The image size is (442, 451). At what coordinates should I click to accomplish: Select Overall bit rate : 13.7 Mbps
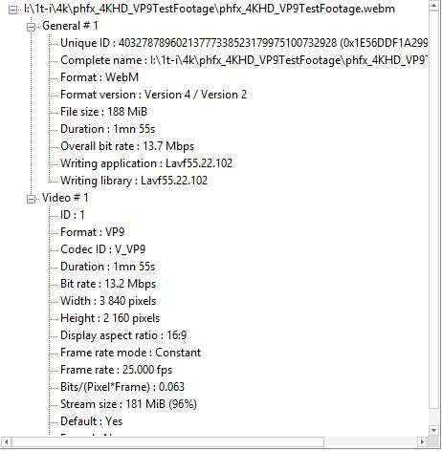(127, 146)
